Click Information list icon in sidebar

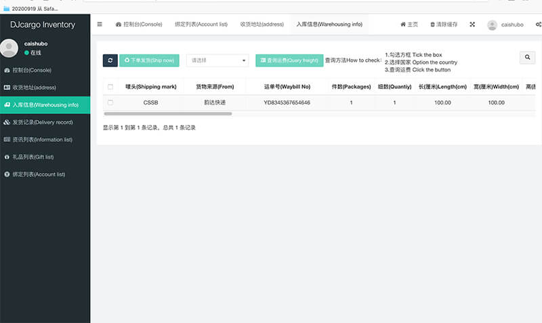(7, 140)
